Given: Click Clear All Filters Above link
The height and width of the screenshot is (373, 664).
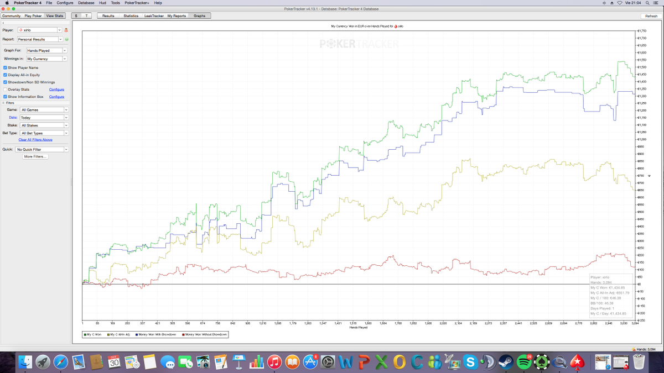Looking at the screenshot, I should coord(35,140).
